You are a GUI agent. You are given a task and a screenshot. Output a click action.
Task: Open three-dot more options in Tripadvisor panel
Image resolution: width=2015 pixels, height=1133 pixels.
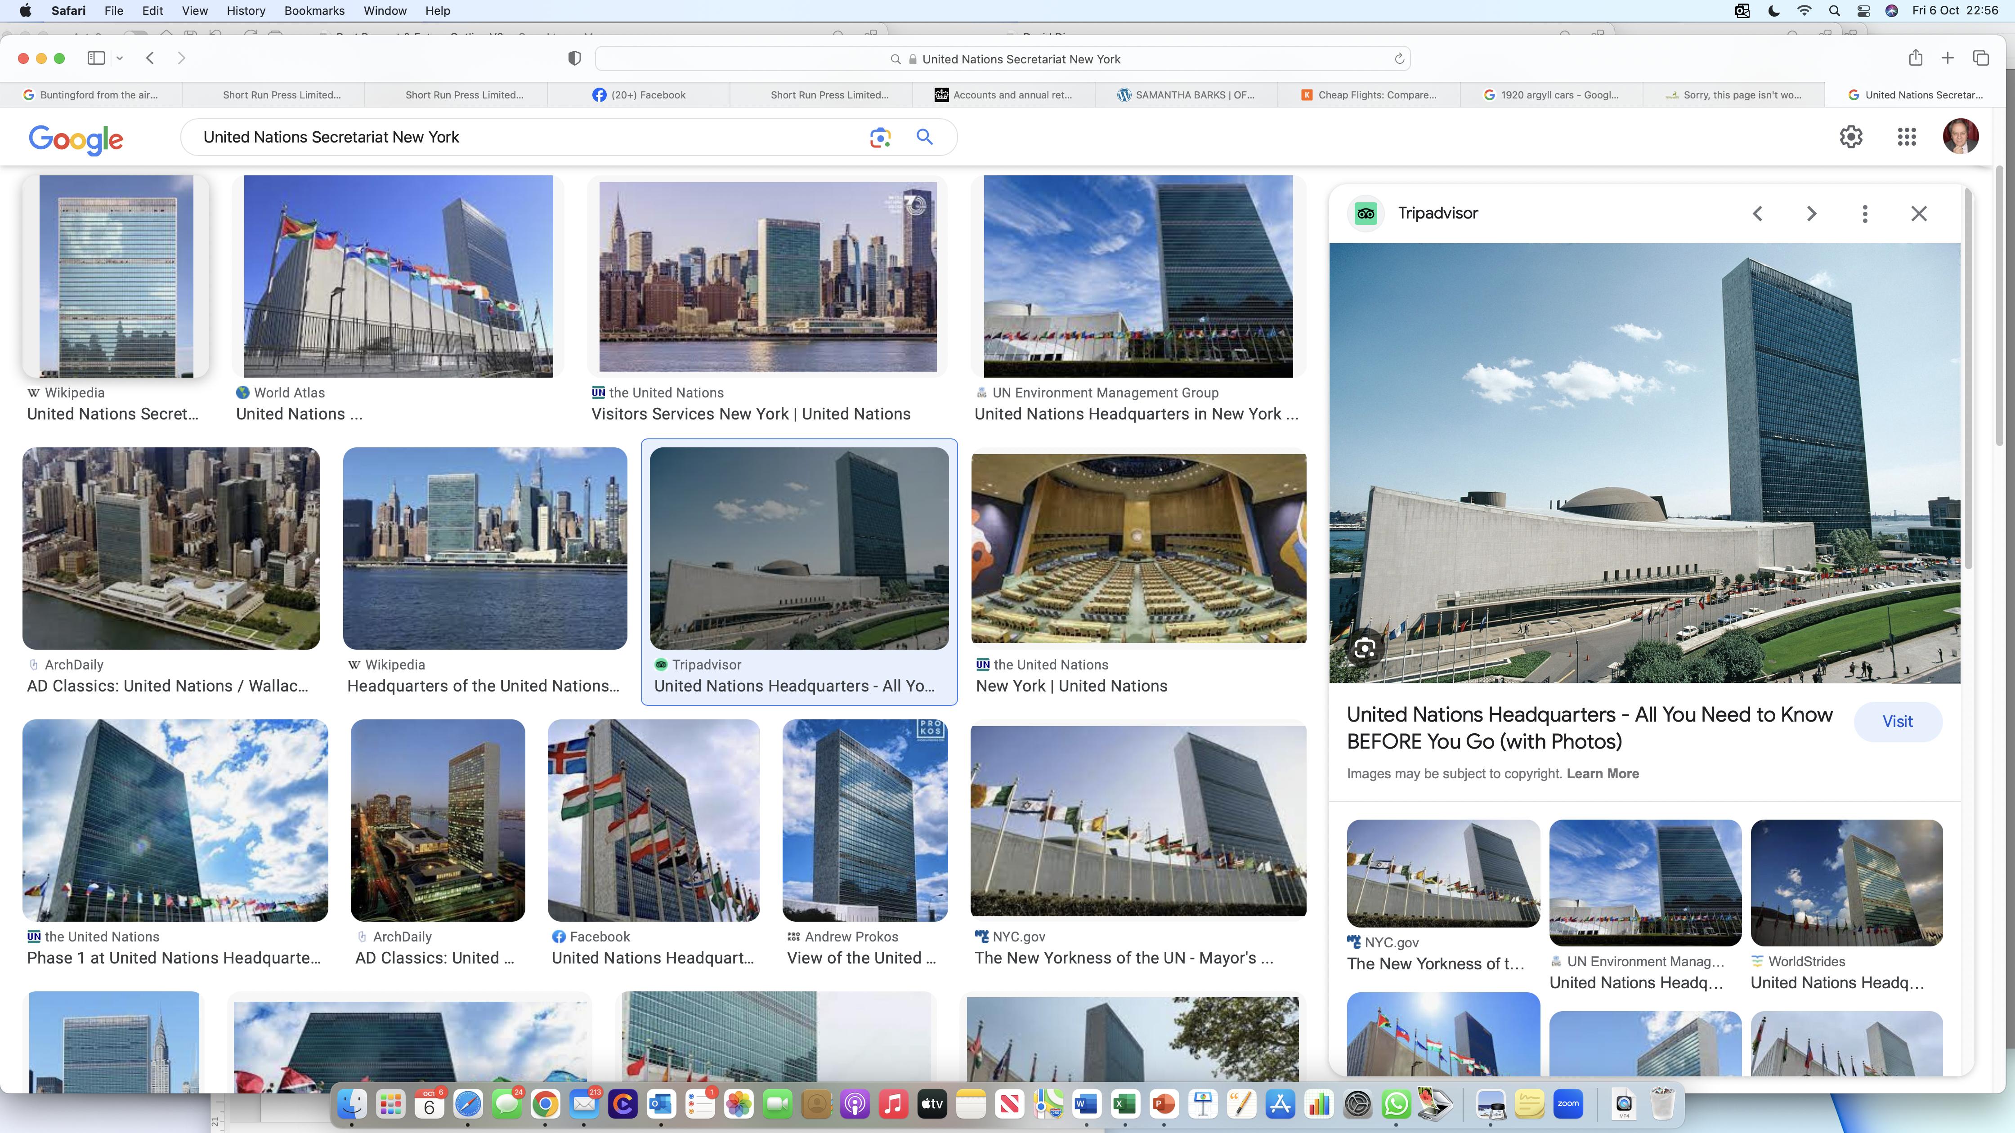(1865, 214)
